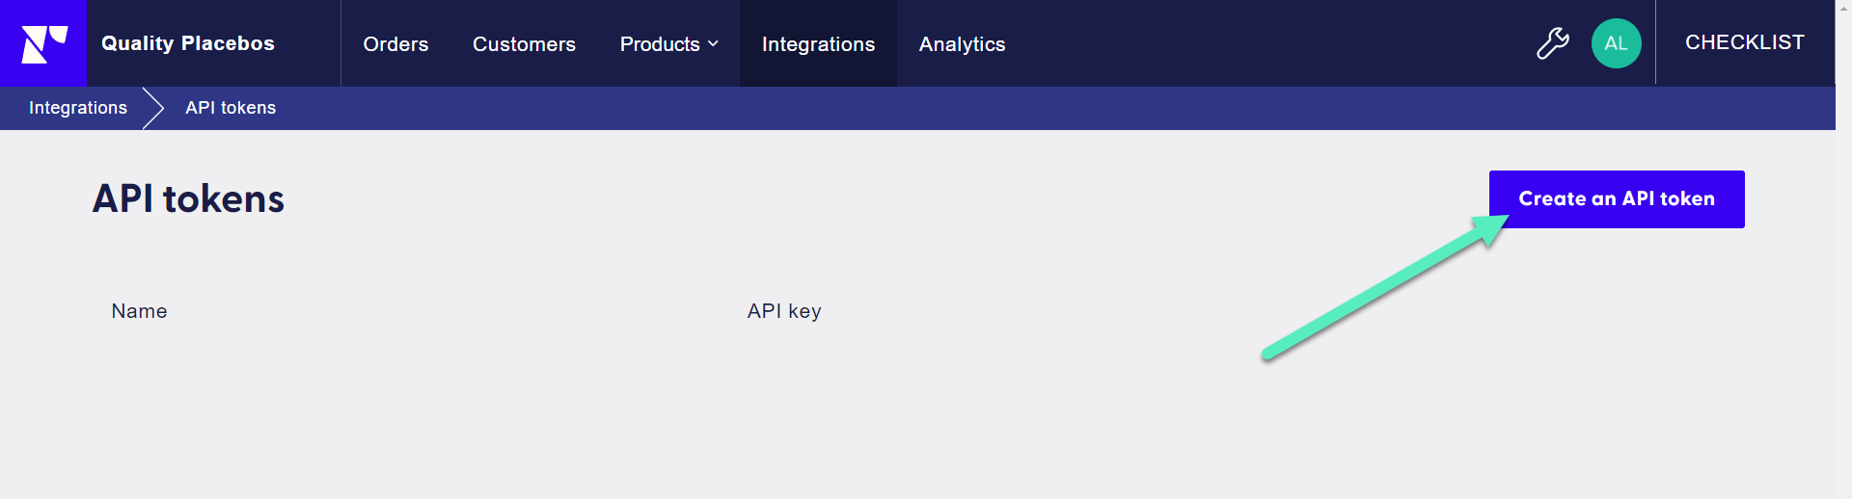Click the API tokens page heading
This screenshot has height=499, width=1852.
[x=188, y=198]
